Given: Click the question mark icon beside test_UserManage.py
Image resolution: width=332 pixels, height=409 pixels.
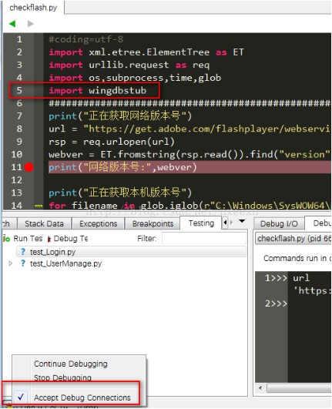Looking at the screenshot, I should [23, 263].
